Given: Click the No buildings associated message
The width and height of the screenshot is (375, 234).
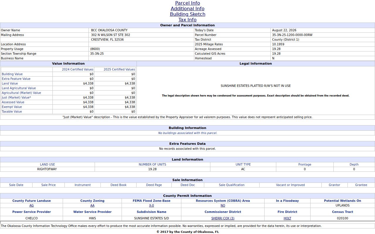Looking at the screenshot, I should click(187, 133).
